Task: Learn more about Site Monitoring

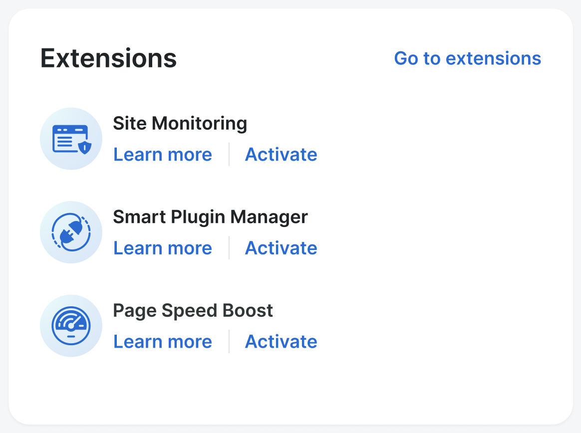Action: point(163,155)
